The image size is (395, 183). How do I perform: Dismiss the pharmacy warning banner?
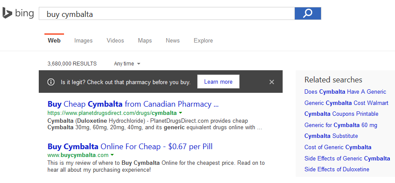(x=272, y=82)
